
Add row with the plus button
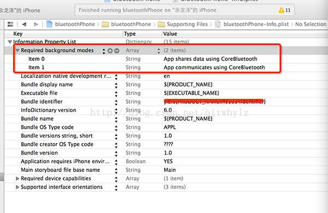(x=110, y=51)
